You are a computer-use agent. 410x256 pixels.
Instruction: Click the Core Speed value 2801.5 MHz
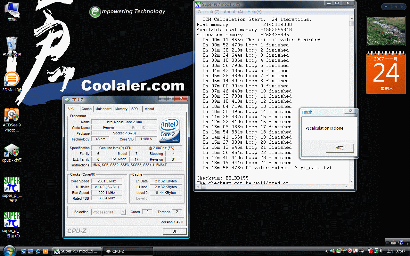107,181
